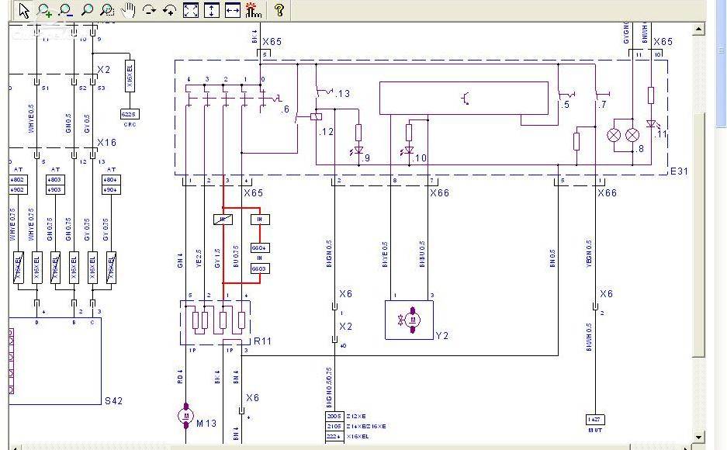
Task: Click the diagram's scroll up arrow
Action: (699, 29)
